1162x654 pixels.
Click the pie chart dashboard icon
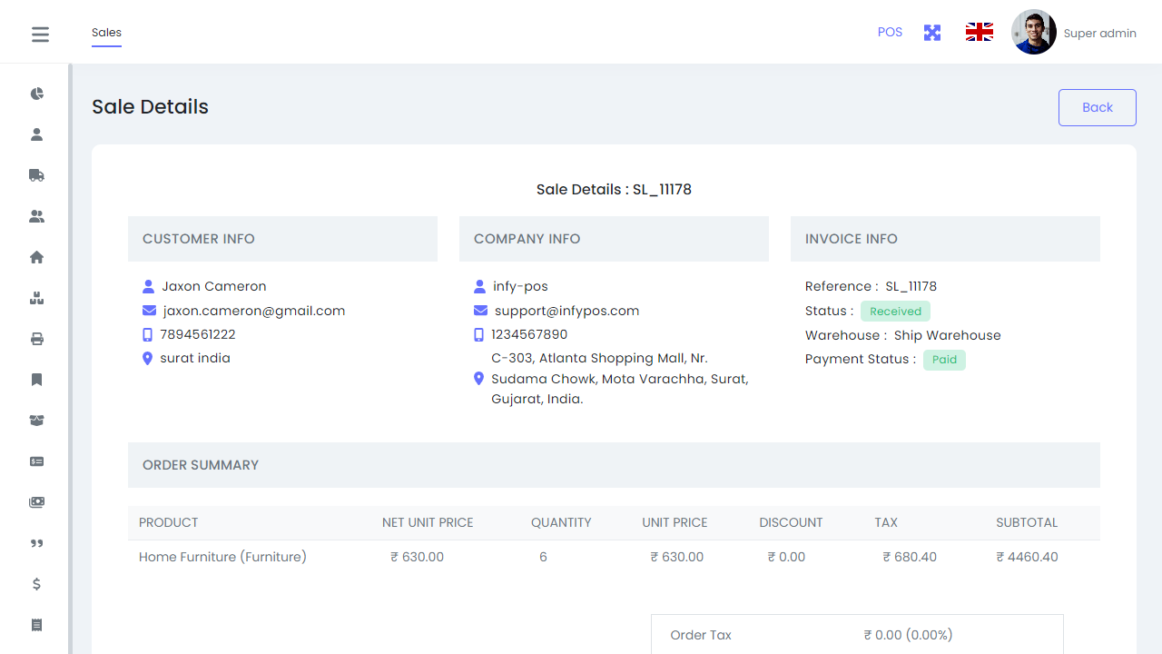(x=36, y=94)
